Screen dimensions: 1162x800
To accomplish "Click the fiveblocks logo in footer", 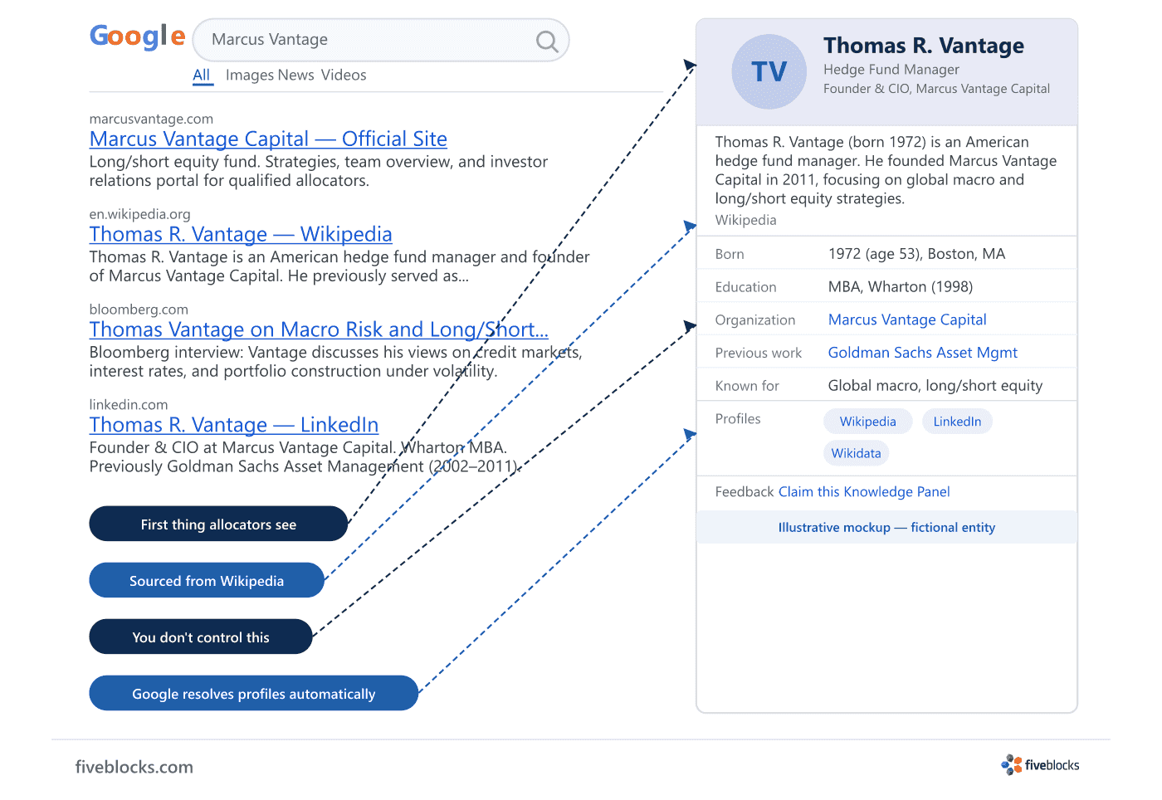I will [1040, 765].
